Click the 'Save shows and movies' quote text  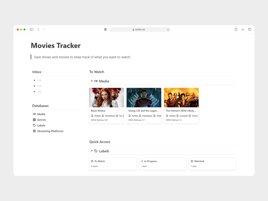[83, 57]
